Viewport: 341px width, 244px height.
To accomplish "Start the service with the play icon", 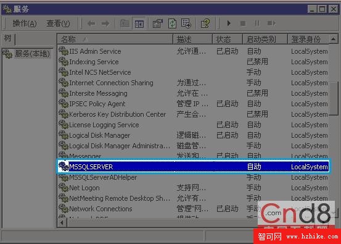I will click(229, 23).
